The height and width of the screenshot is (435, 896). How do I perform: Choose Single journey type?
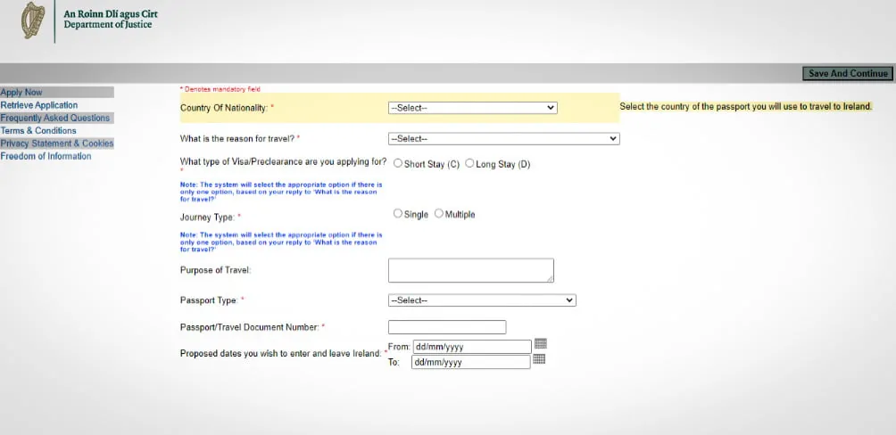398,214
